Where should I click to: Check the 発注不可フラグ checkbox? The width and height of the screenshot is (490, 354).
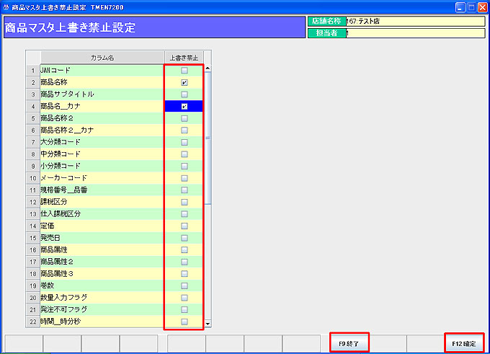184,309
